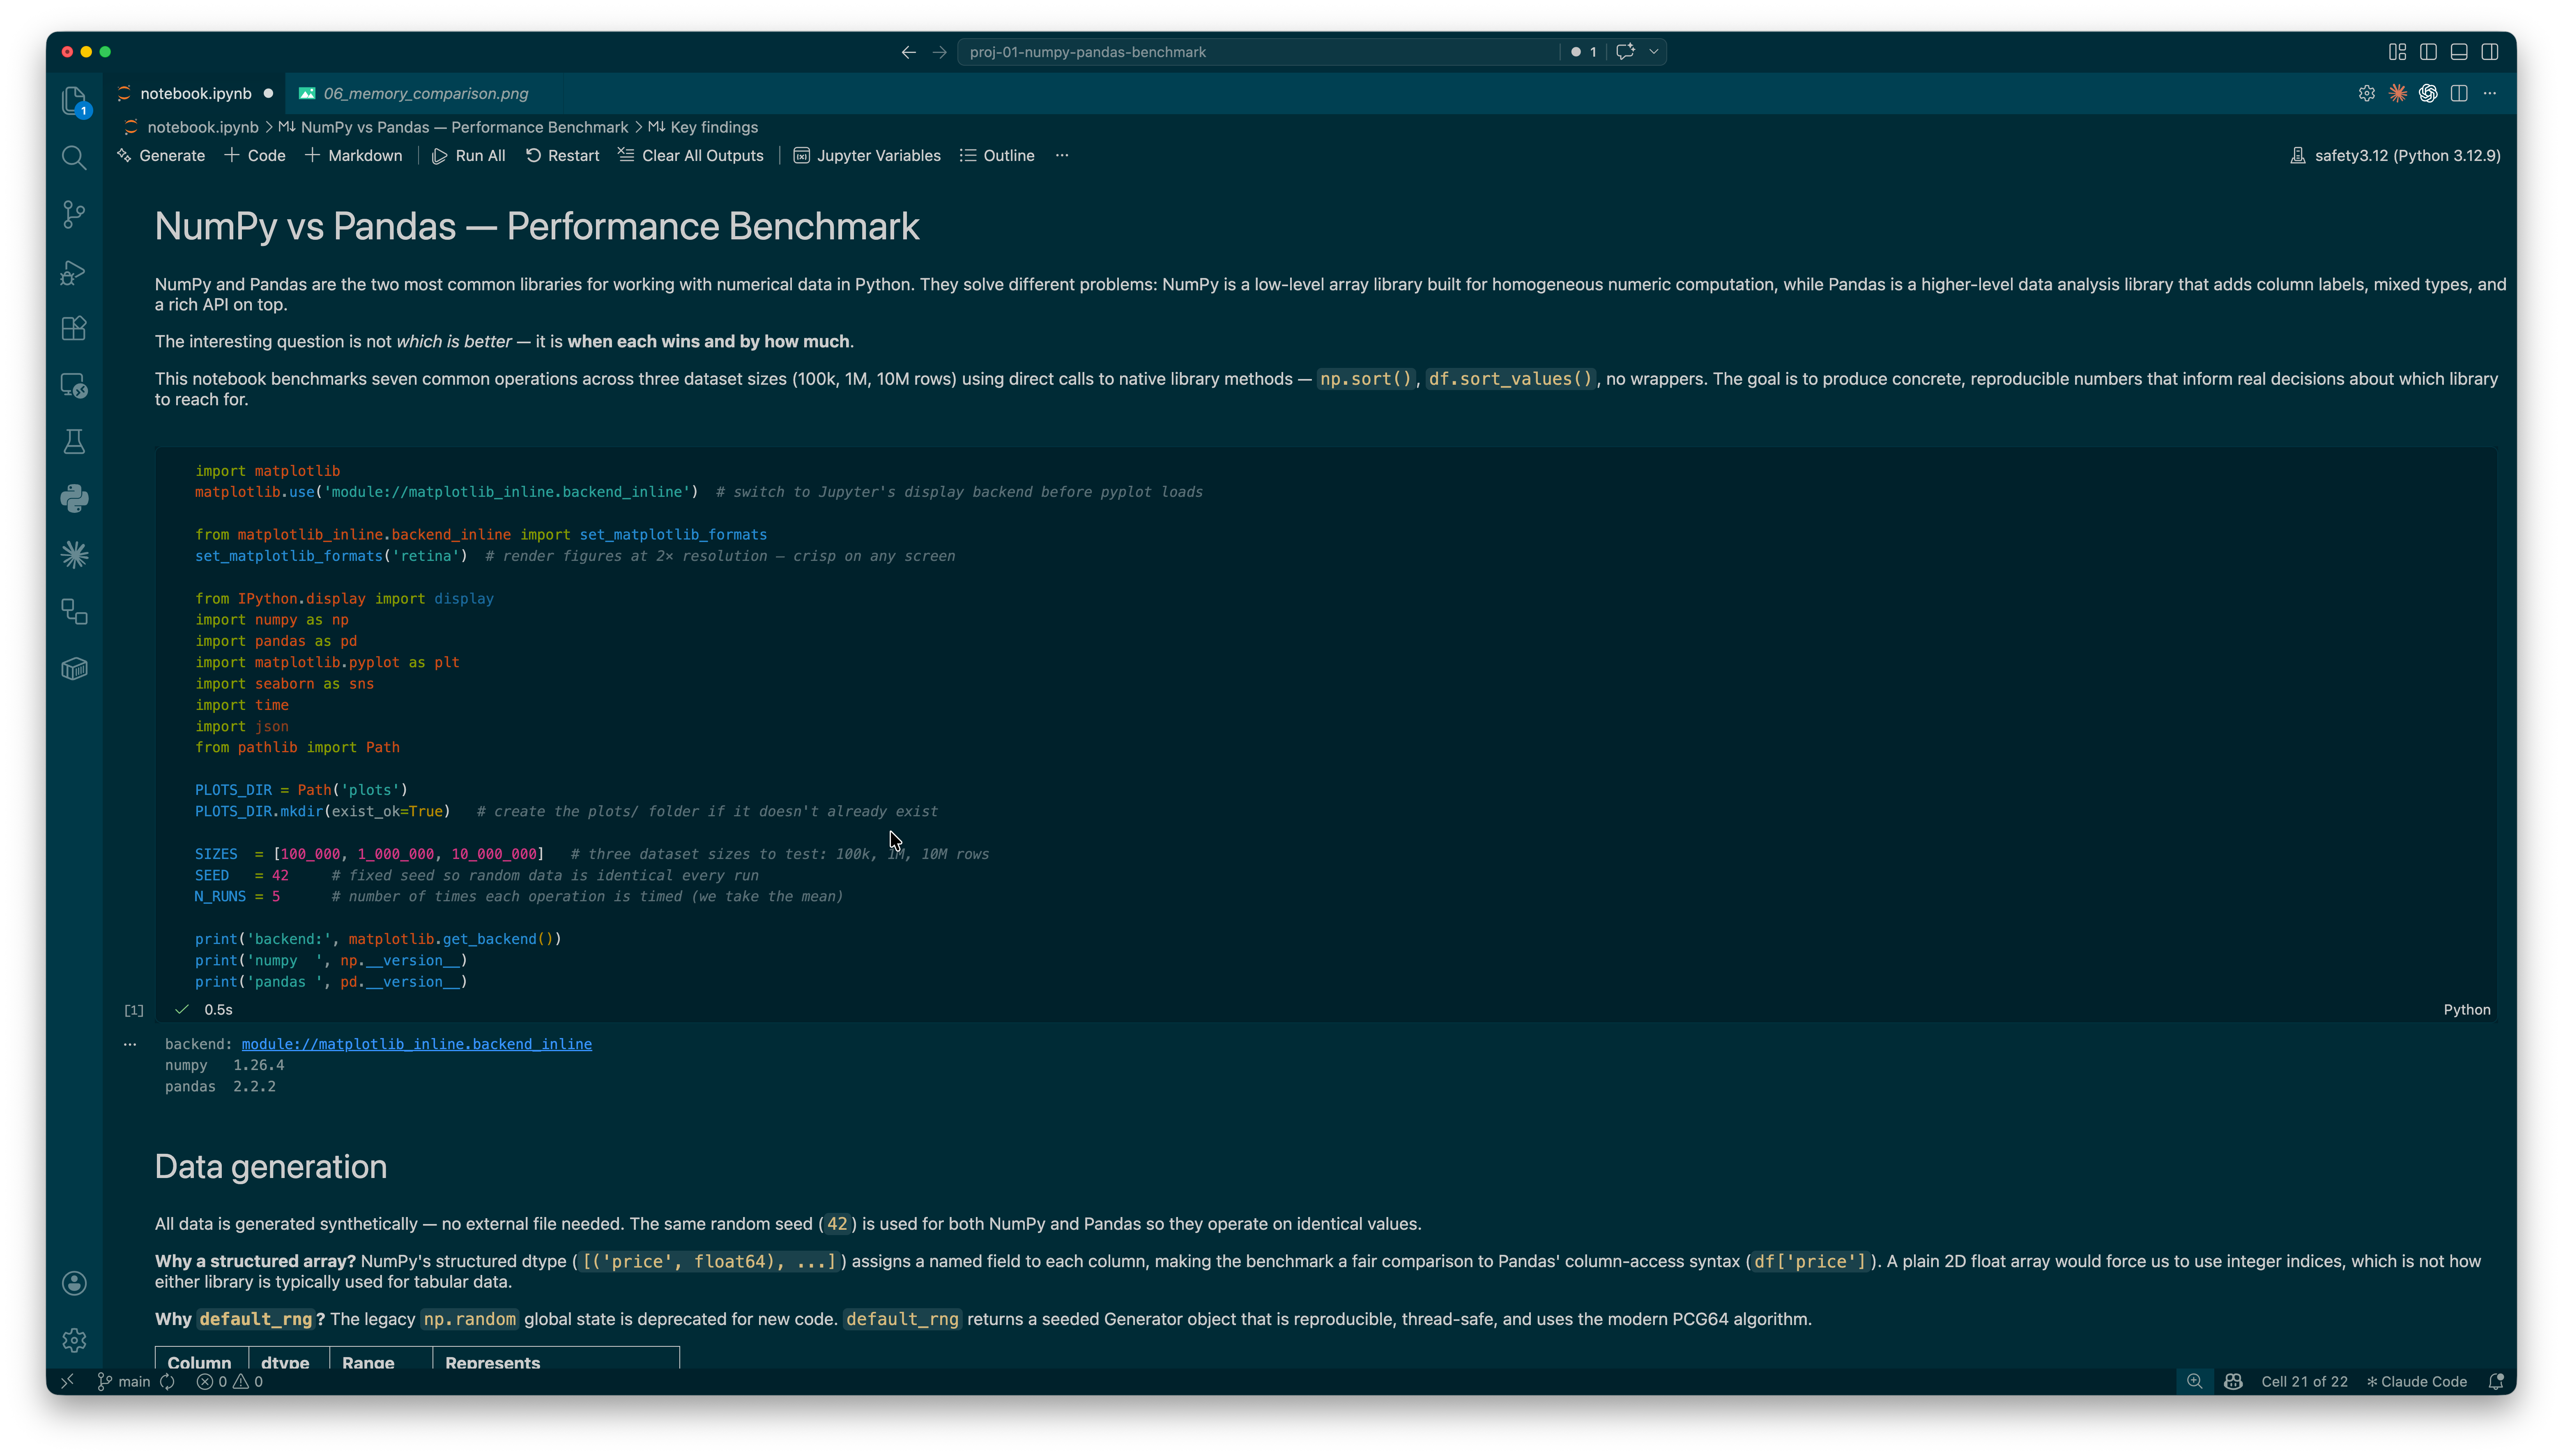Synchronize changes in the status bar

[x=168, y=1381]
